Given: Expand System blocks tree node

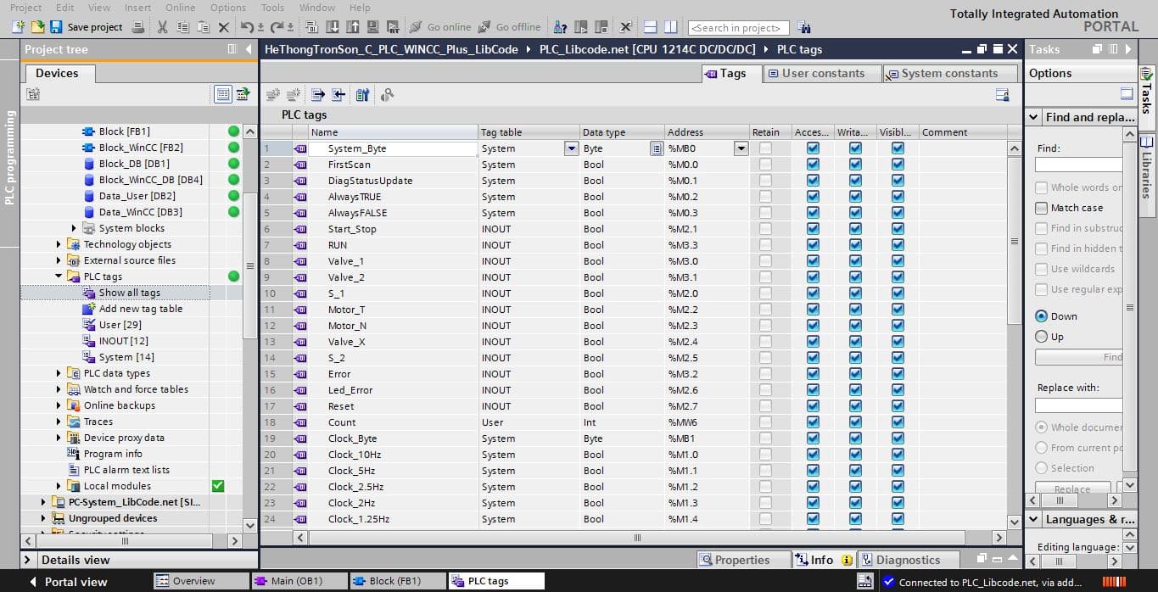Looking at the screenshot, I should [x=75, y=228].
